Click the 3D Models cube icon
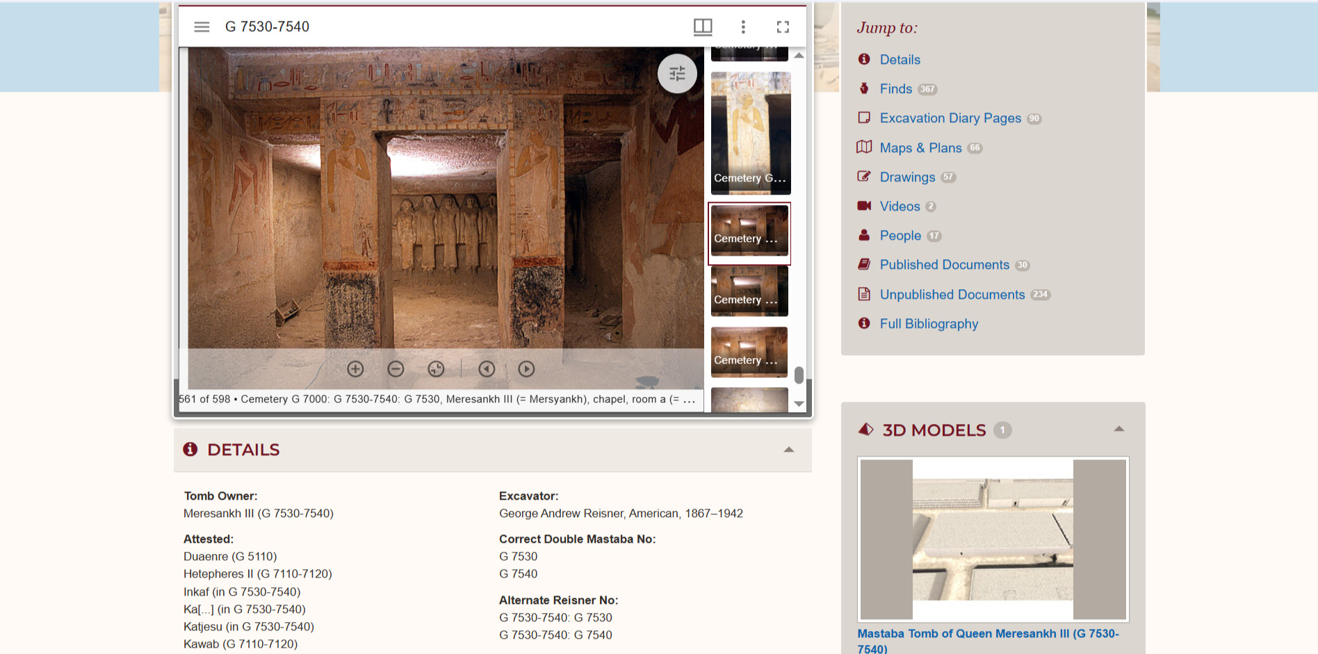1318x654 pixels. click(865, 430)
